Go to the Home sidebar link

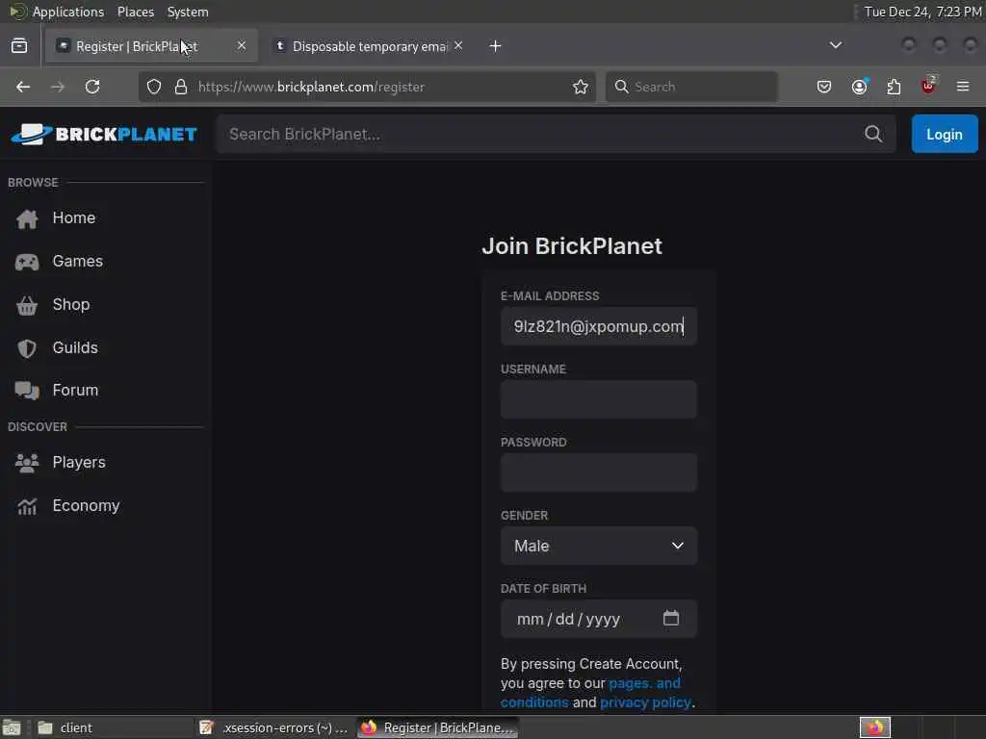(73, 218)
